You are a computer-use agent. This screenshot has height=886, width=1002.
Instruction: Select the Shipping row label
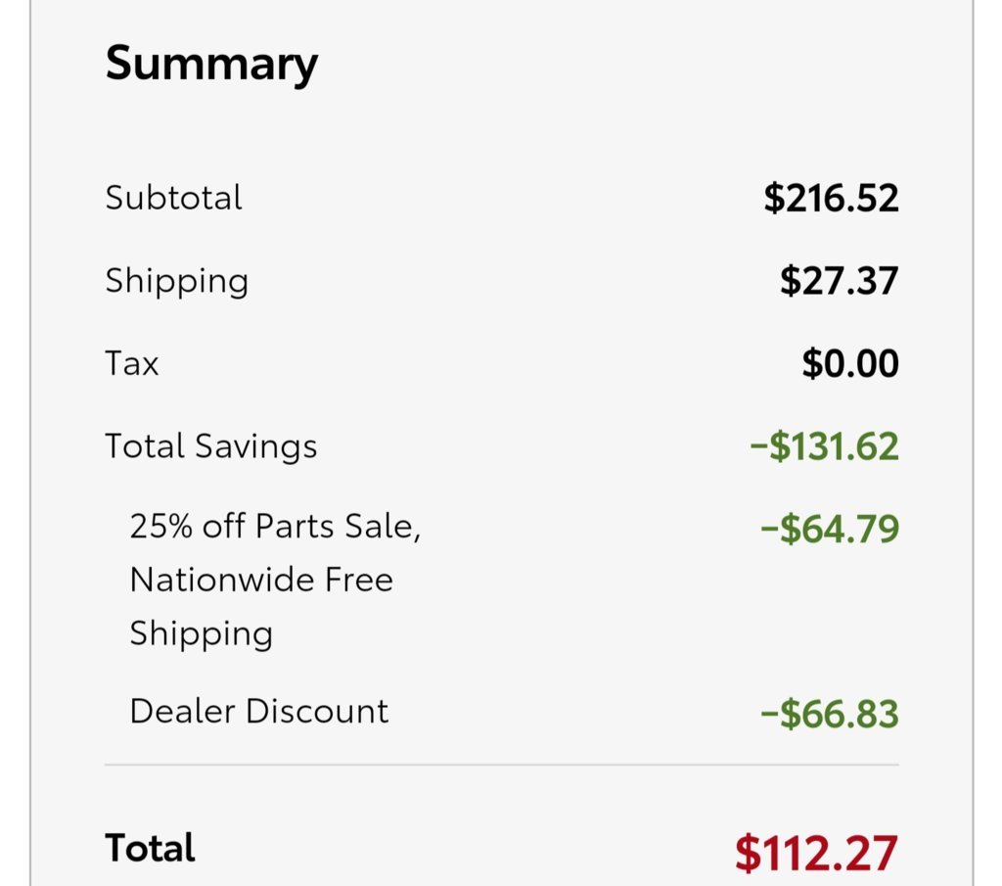click(x=177, y=281)
